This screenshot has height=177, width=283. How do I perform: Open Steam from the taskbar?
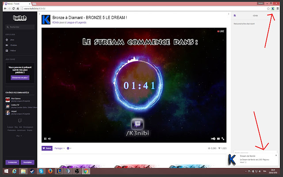pos(32,171)
